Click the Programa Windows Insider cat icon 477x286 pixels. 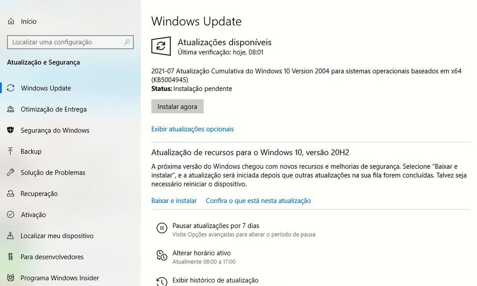click(x=11, y=278)
